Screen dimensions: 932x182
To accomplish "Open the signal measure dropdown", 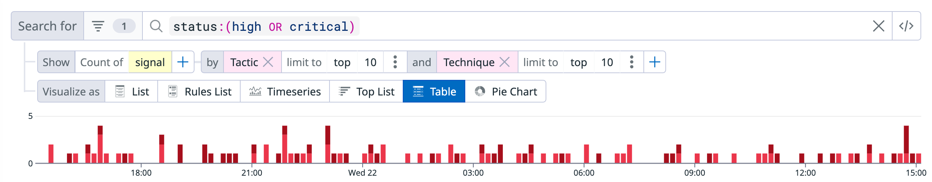I will (x=150, y=62).
